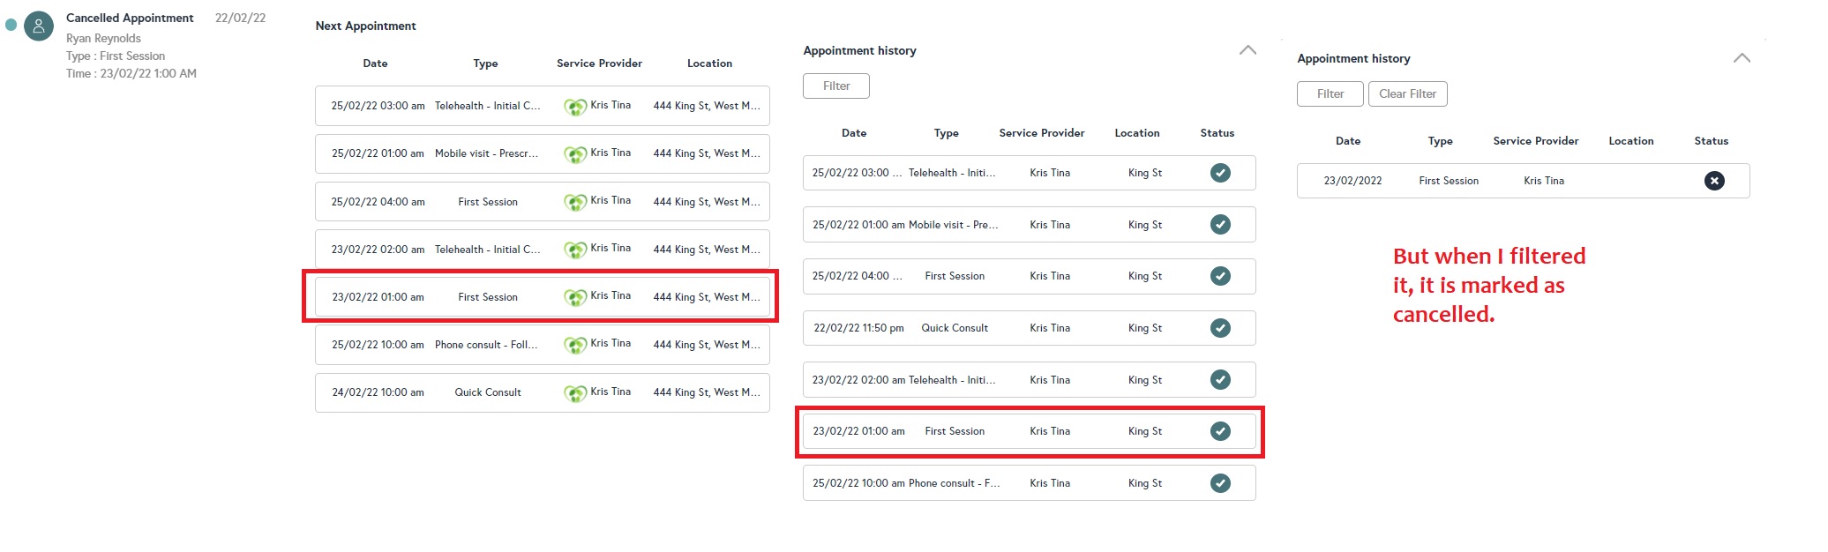1828x552 pixels.
Task: Collapse the middle Appointment history panel
Action: coord(1247,50)
